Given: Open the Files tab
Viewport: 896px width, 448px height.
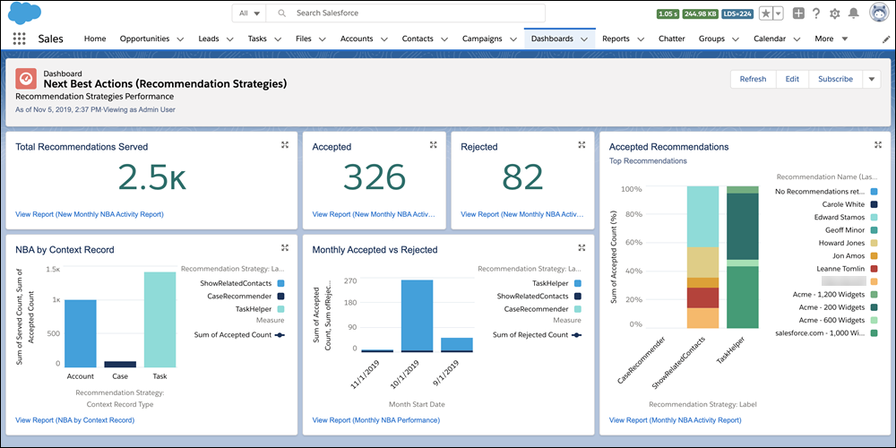Looking at the screenshot, I should (x=304, y=39).
